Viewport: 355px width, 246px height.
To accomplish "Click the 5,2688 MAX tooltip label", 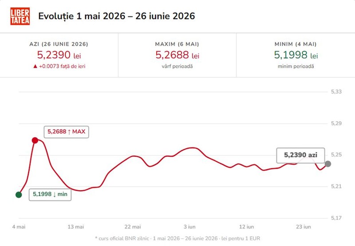I will point(66,132).
